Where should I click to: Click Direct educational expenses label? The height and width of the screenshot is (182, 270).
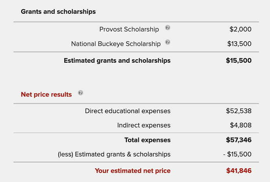pyautogui.click(x=128, y=111)
